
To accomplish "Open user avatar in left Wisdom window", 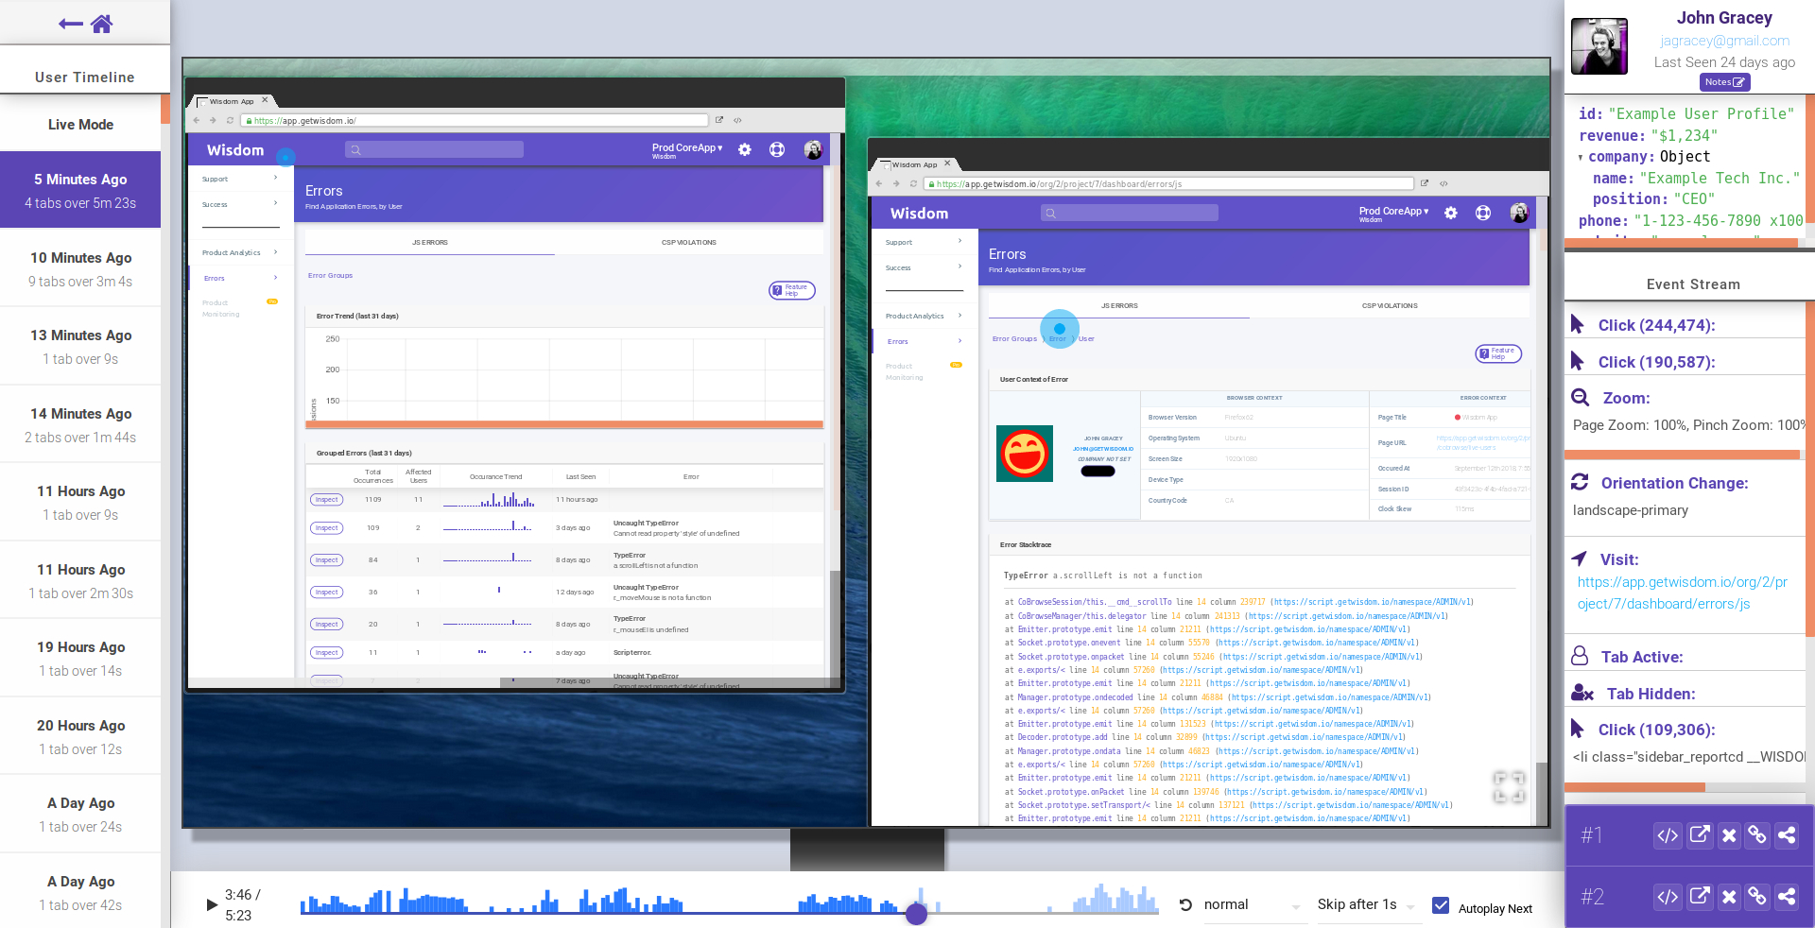I will 813,149.
